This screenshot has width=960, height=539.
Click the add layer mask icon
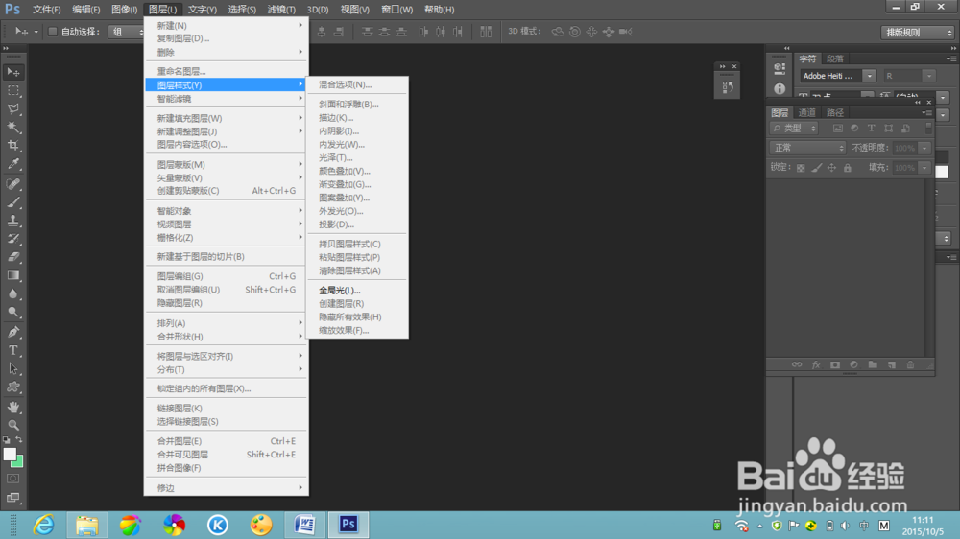(834, 364)
